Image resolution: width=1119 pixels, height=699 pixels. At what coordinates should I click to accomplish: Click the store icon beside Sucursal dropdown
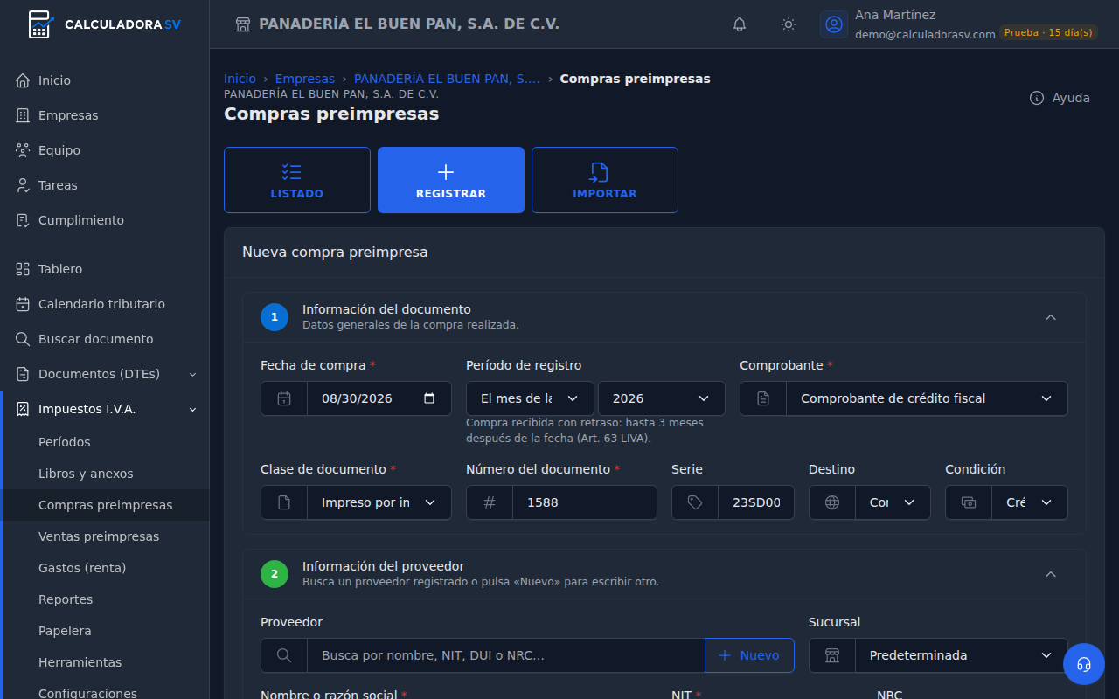pos(832,655)
